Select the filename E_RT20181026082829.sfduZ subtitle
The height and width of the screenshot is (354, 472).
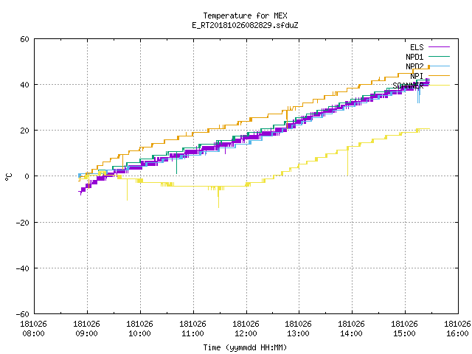[x=245, y=25]
